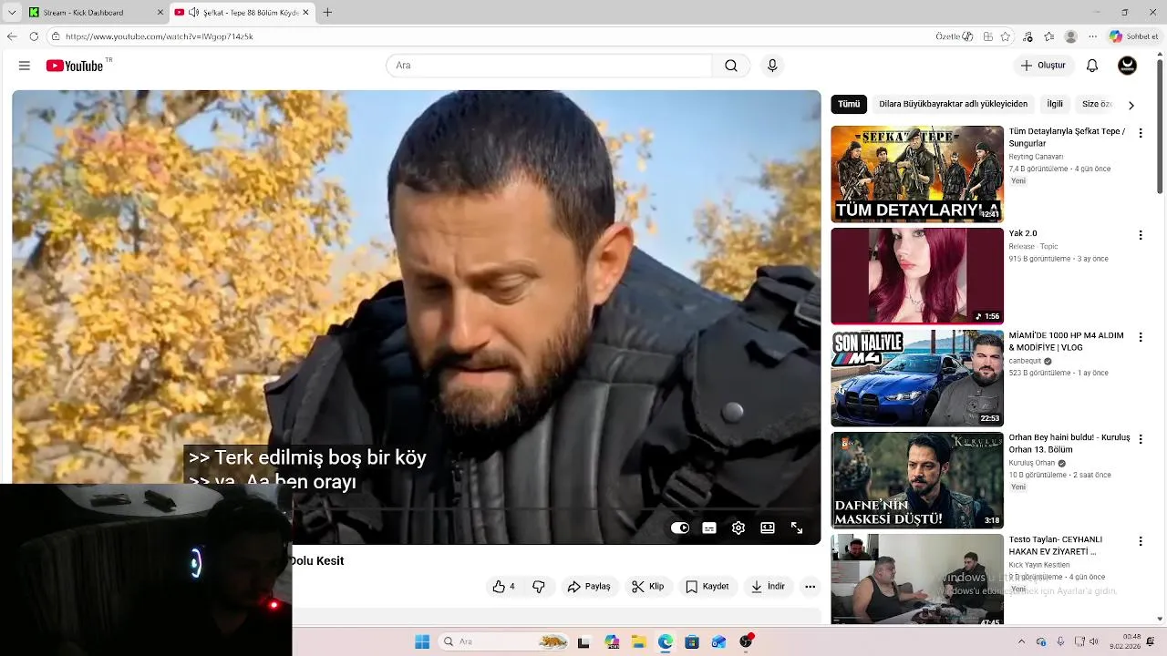Click the İndir download button
The width and height of the screenshot is (1167, 656).
[768, 587]
